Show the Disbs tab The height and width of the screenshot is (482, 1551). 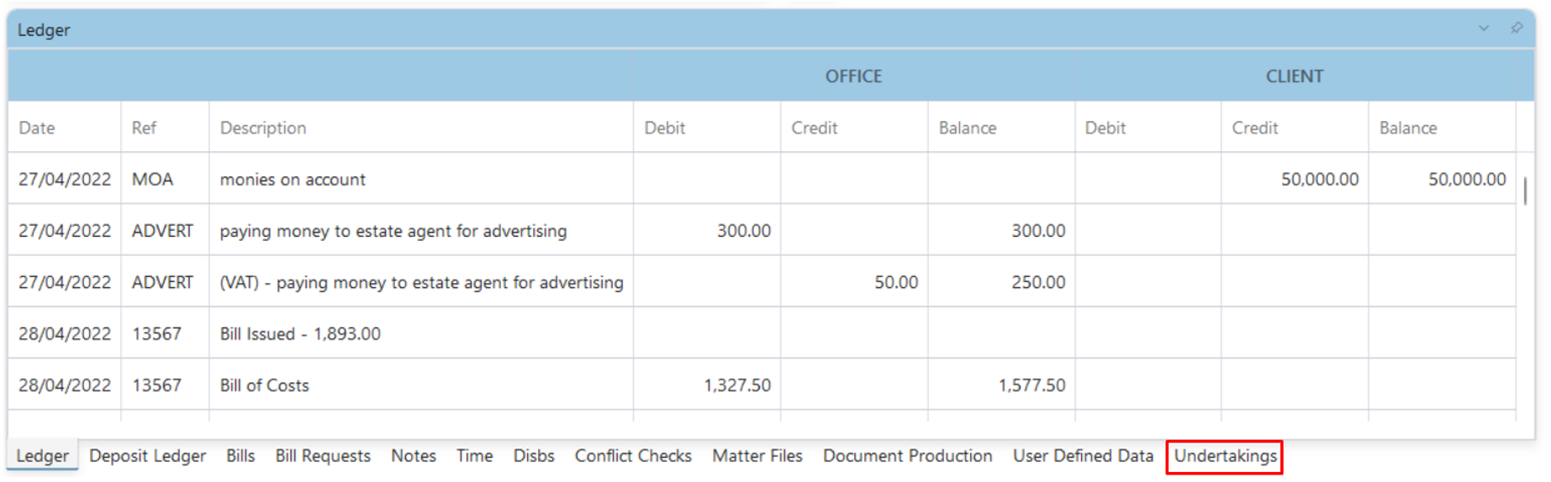pyautogui.click(x=534, y=456)
